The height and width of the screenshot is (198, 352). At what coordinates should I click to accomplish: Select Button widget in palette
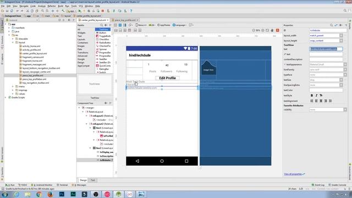coord(103,33)
